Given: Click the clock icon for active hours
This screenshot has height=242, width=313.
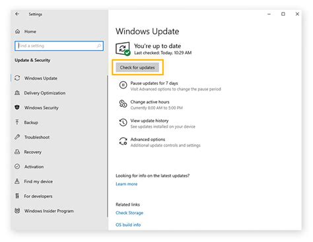Looking at the screenshot, I should 123,104.
